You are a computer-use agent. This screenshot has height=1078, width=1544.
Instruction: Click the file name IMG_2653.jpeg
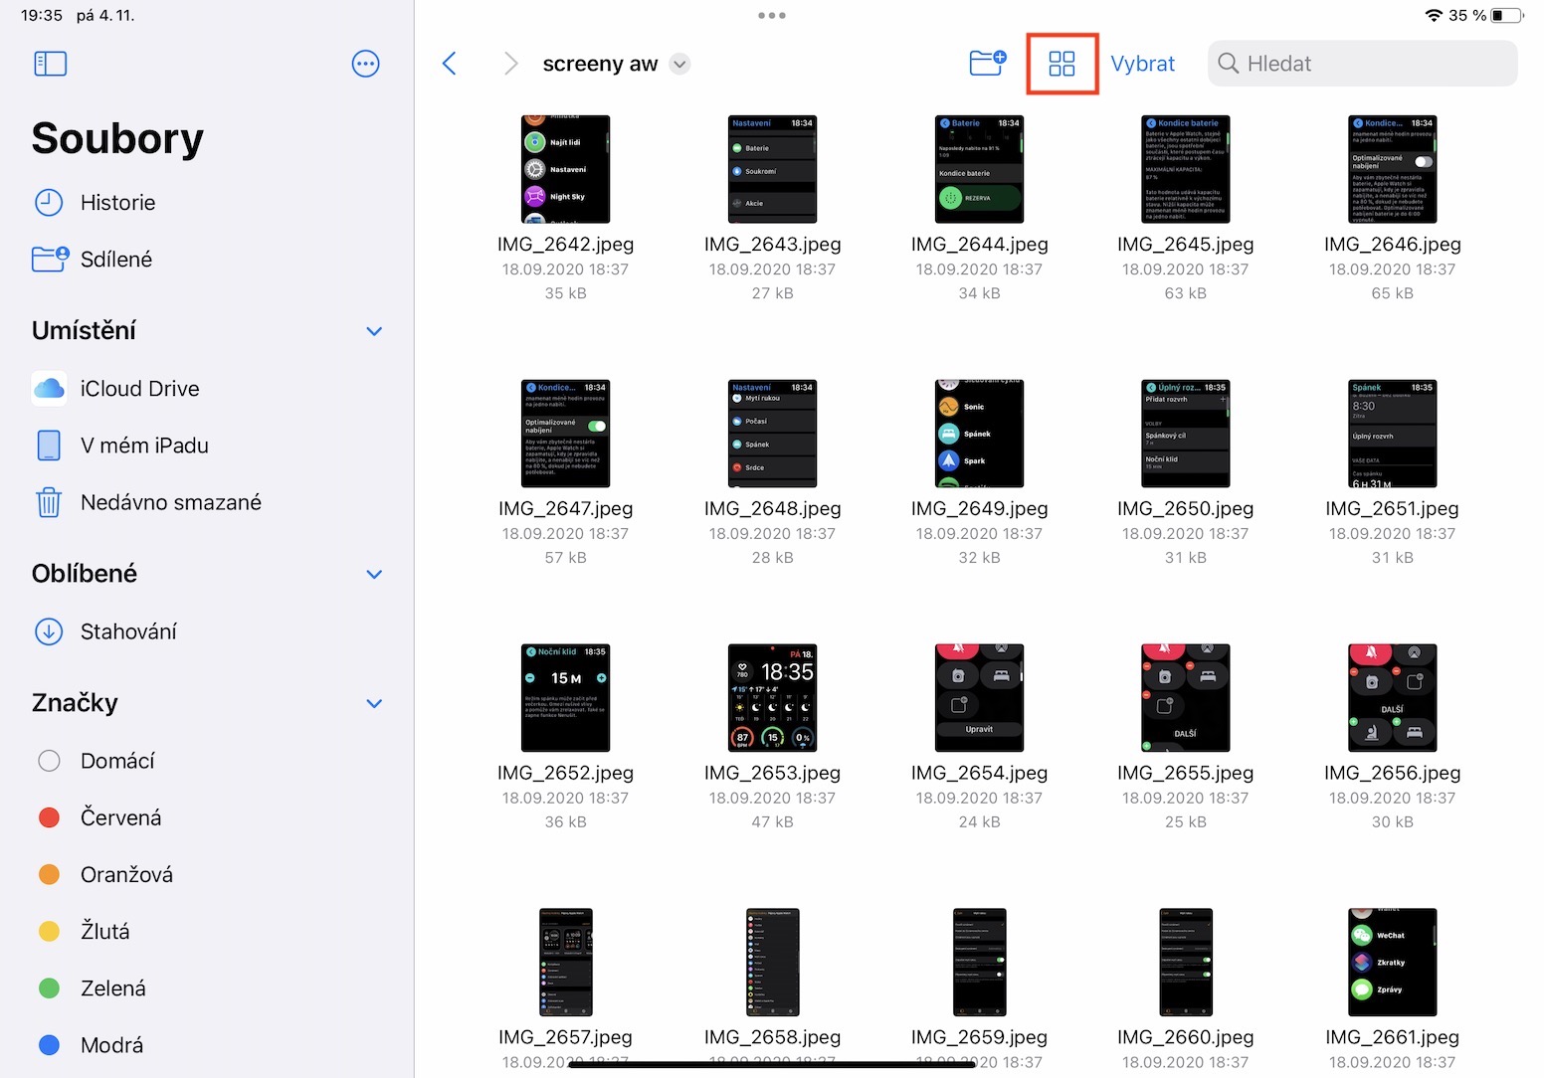click(x=772, y=774)
